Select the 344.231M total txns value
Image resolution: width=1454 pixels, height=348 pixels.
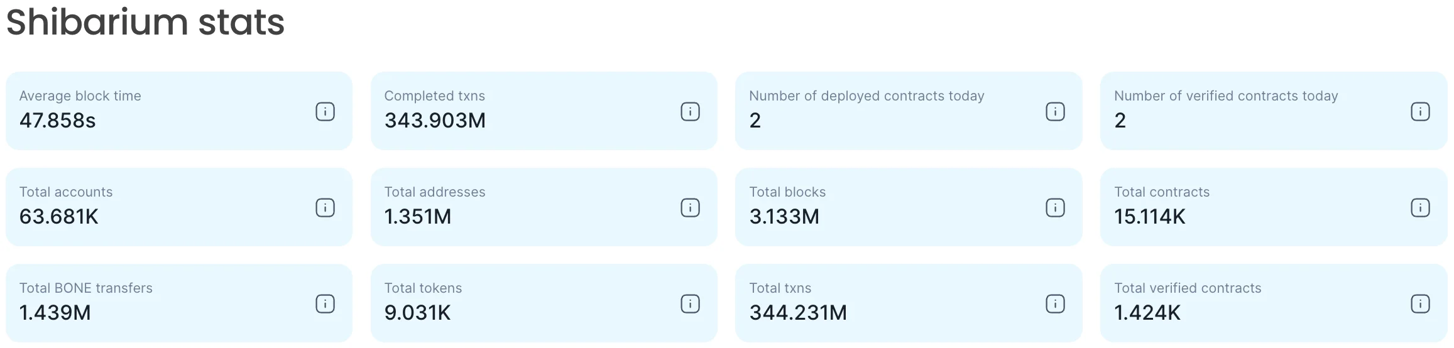(x=798, y=313)
